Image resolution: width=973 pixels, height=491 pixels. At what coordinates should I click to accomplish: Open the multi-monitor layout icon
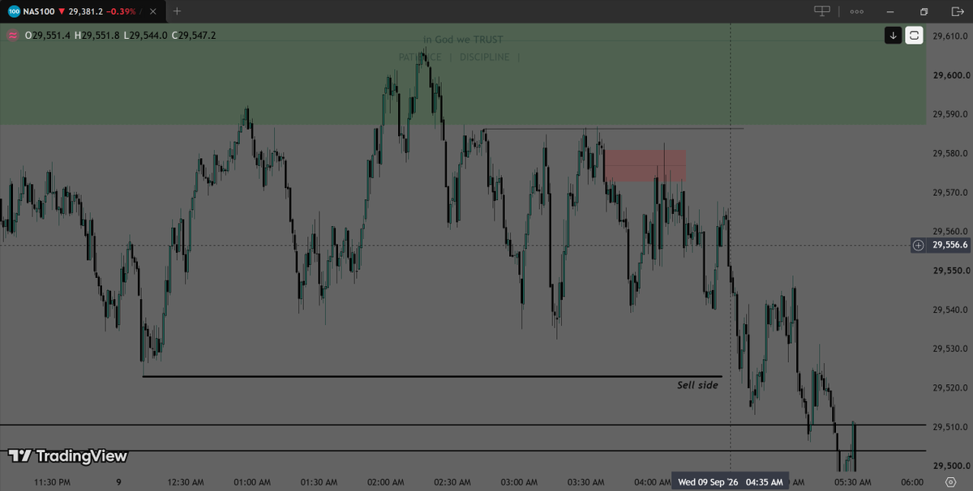click(x=822, y=11)
